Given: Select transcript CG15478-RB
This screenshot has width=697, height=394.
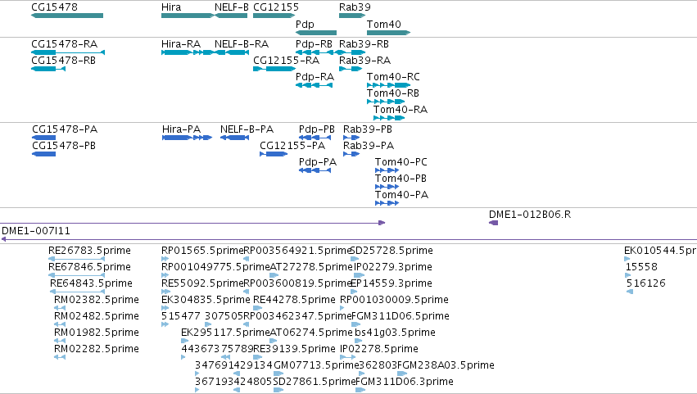Looking at the screenshot, I should click(48, 69).
